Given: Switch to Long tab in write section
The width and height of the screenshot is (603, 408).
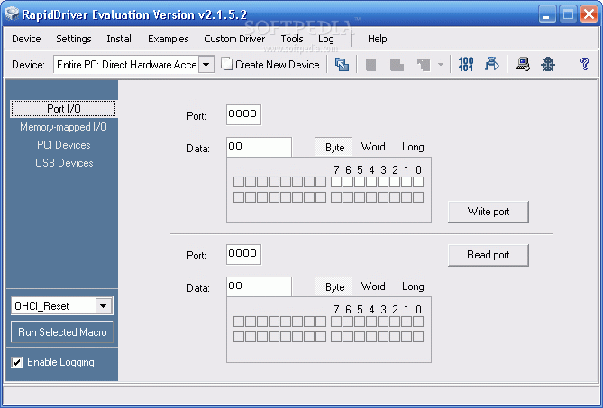Looking at the screenshot, I should [413, 147].
